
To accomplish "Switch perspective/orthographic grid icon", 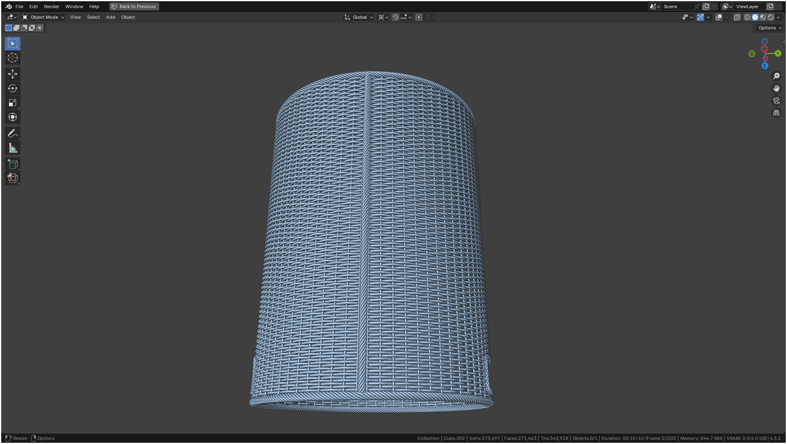I will click(776, 113).
